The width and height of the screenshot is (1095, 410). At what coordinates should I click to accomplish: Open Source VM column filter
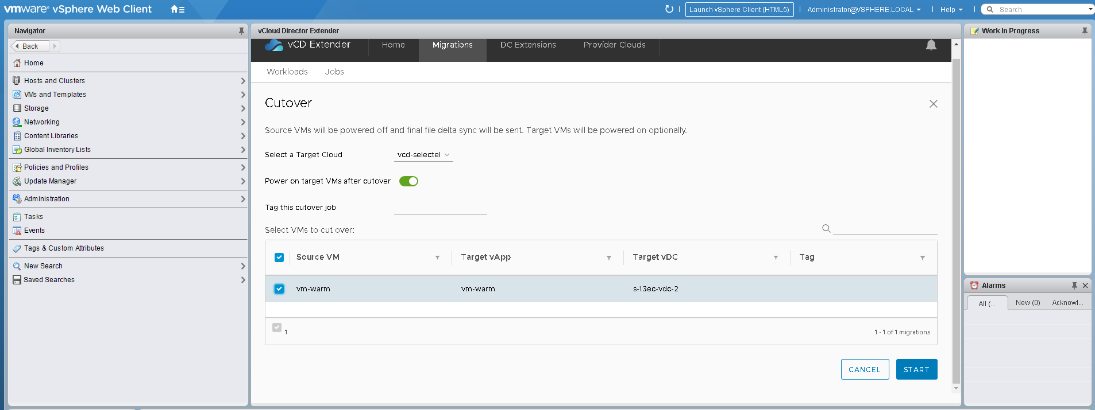pos(437,258)
